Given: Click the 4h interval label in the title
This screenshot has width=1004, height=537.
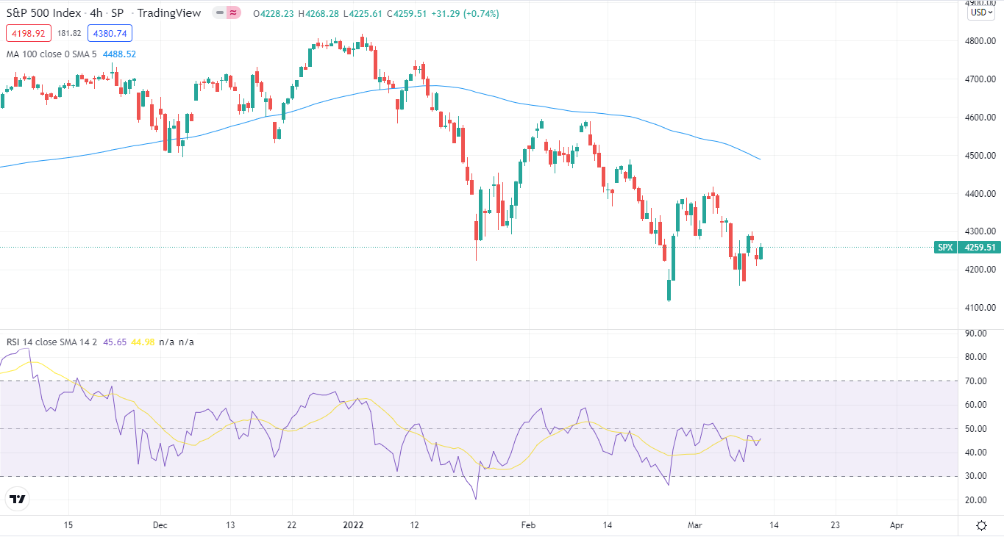Looking at the screenshot, I should 96,13.
